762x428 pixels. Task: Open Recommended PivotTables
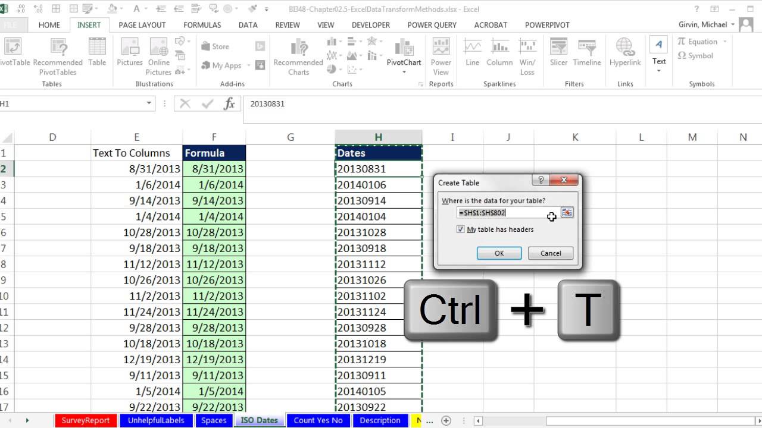[58, 56]
